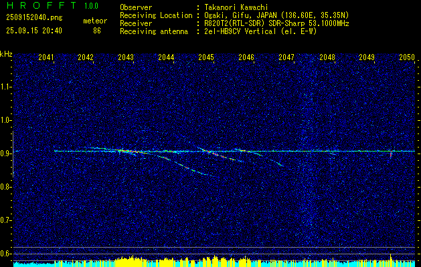Click the red echo burst near 2049.5
The image size is (421, 267).
(391, 155)
